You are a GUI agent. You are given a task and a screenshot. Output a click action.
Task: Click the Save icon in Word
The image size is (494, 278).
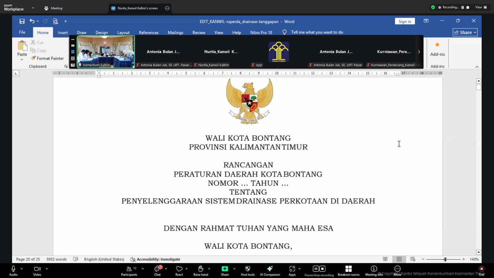(x=22, y=21)
